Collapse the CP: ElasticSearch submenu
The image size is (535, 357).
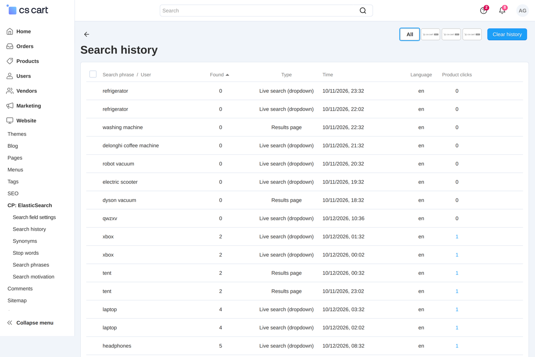(30, 206)
